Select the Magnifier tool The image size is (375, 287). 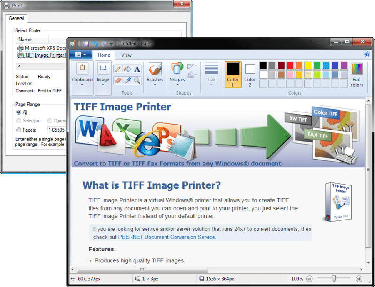pyautogui.click(x=136, y=80)
